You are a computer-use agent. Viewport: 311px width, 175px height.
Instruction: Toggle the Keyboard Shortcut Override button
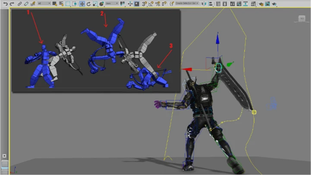[137, 4]
